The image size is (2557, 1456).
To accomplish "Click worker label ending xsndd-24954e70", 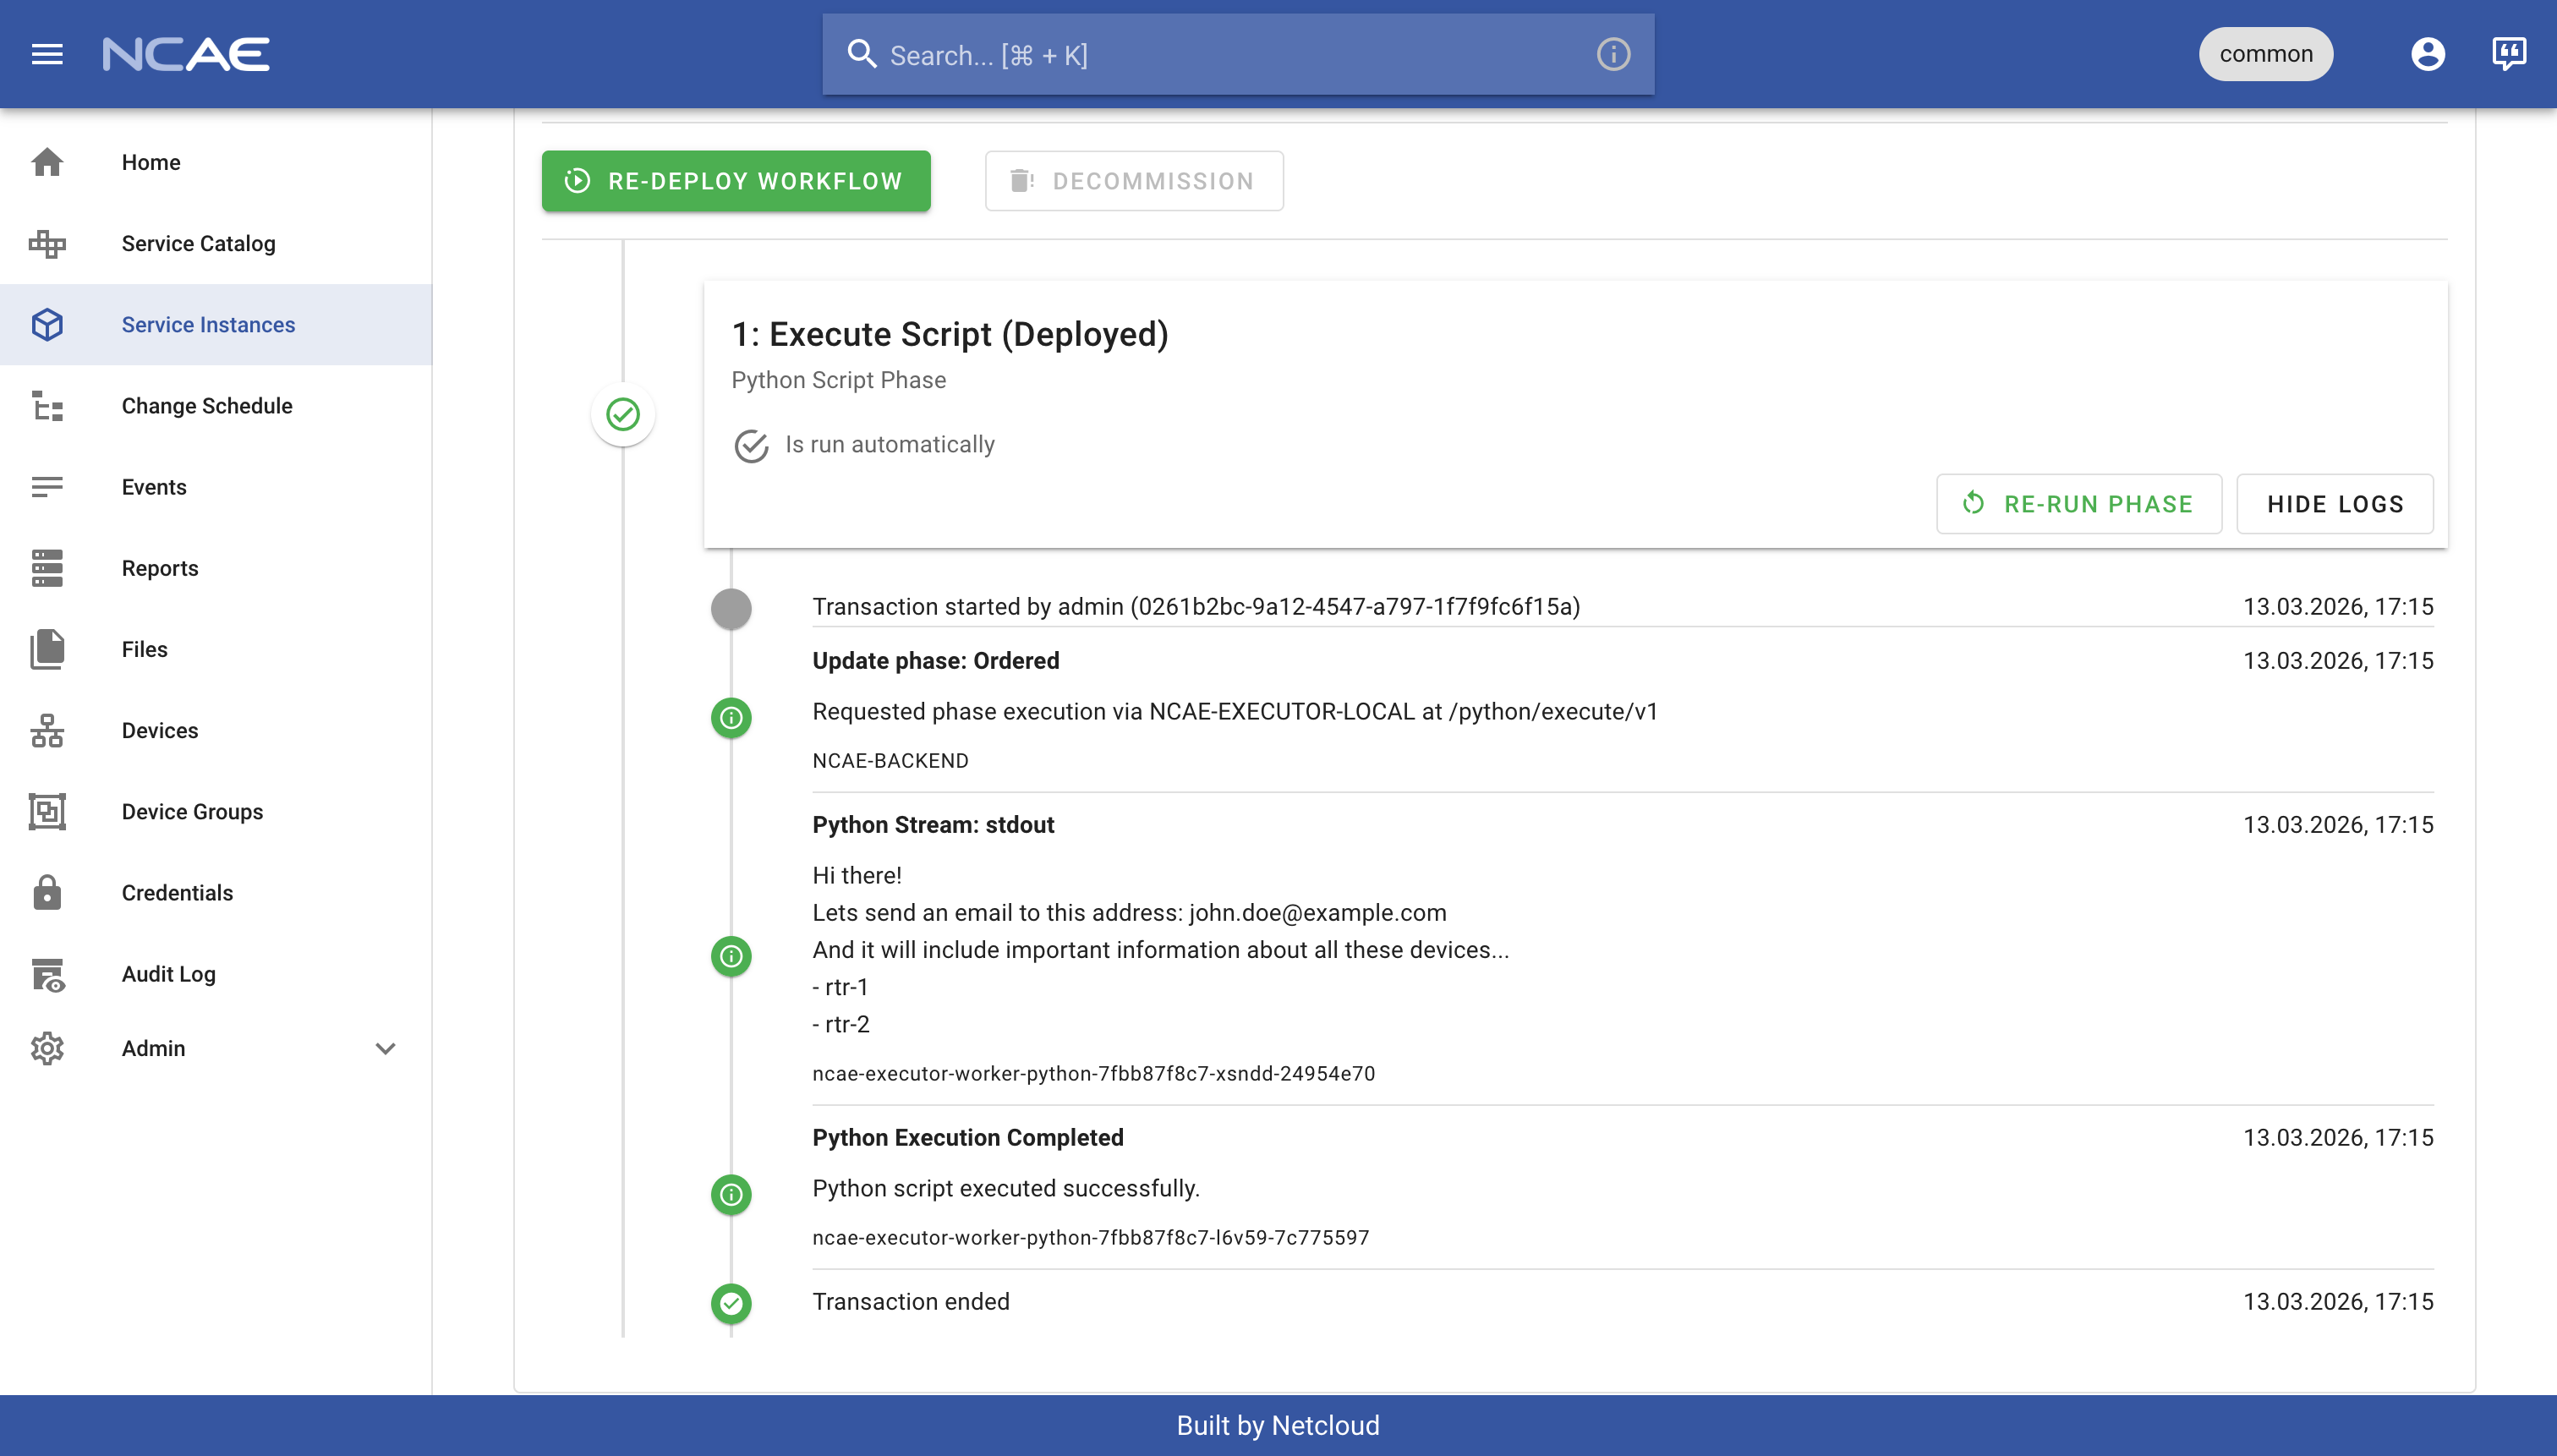I will coord(1093,1074).
